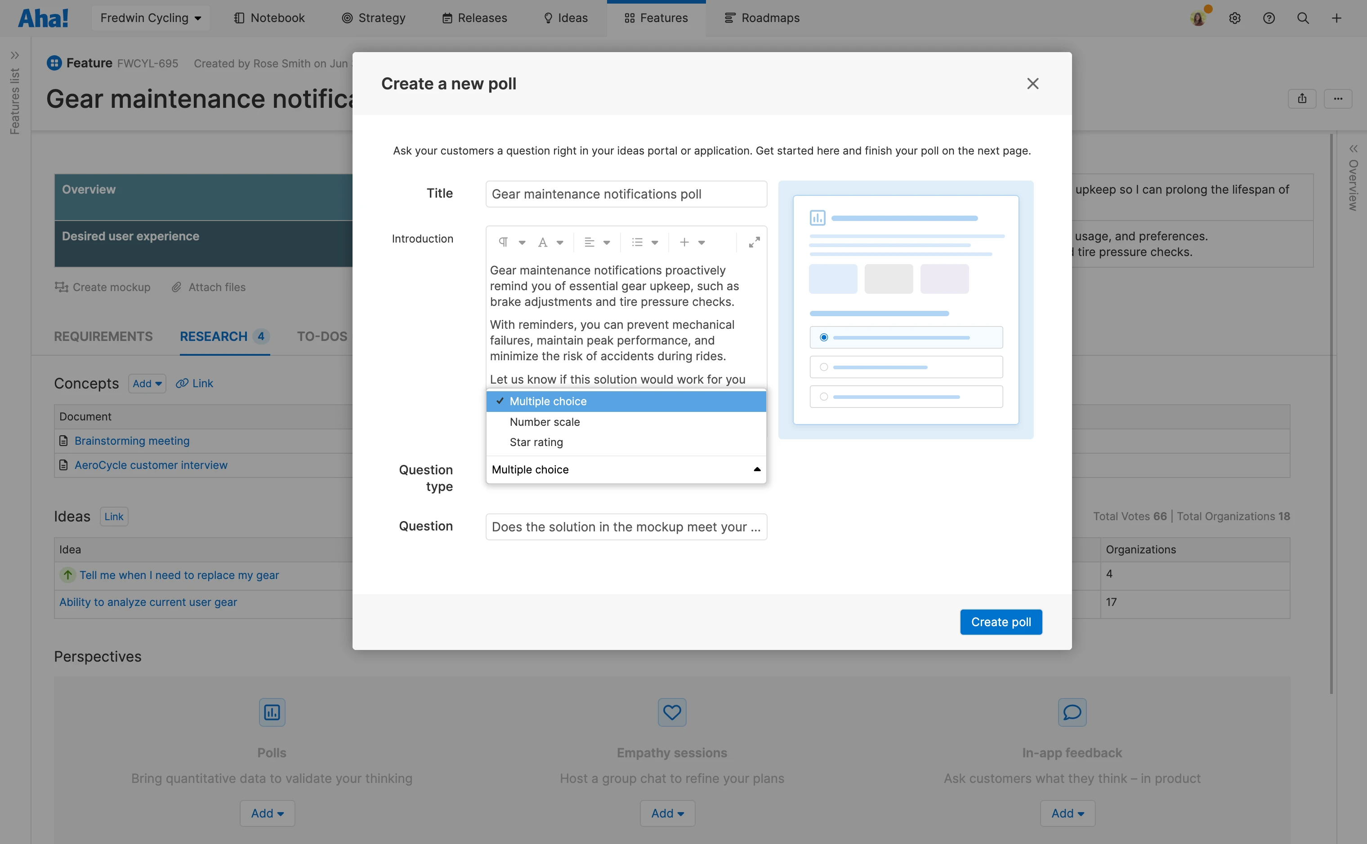Select the third radio option in poll preview

pyautogui.click(x=823, y=397)
